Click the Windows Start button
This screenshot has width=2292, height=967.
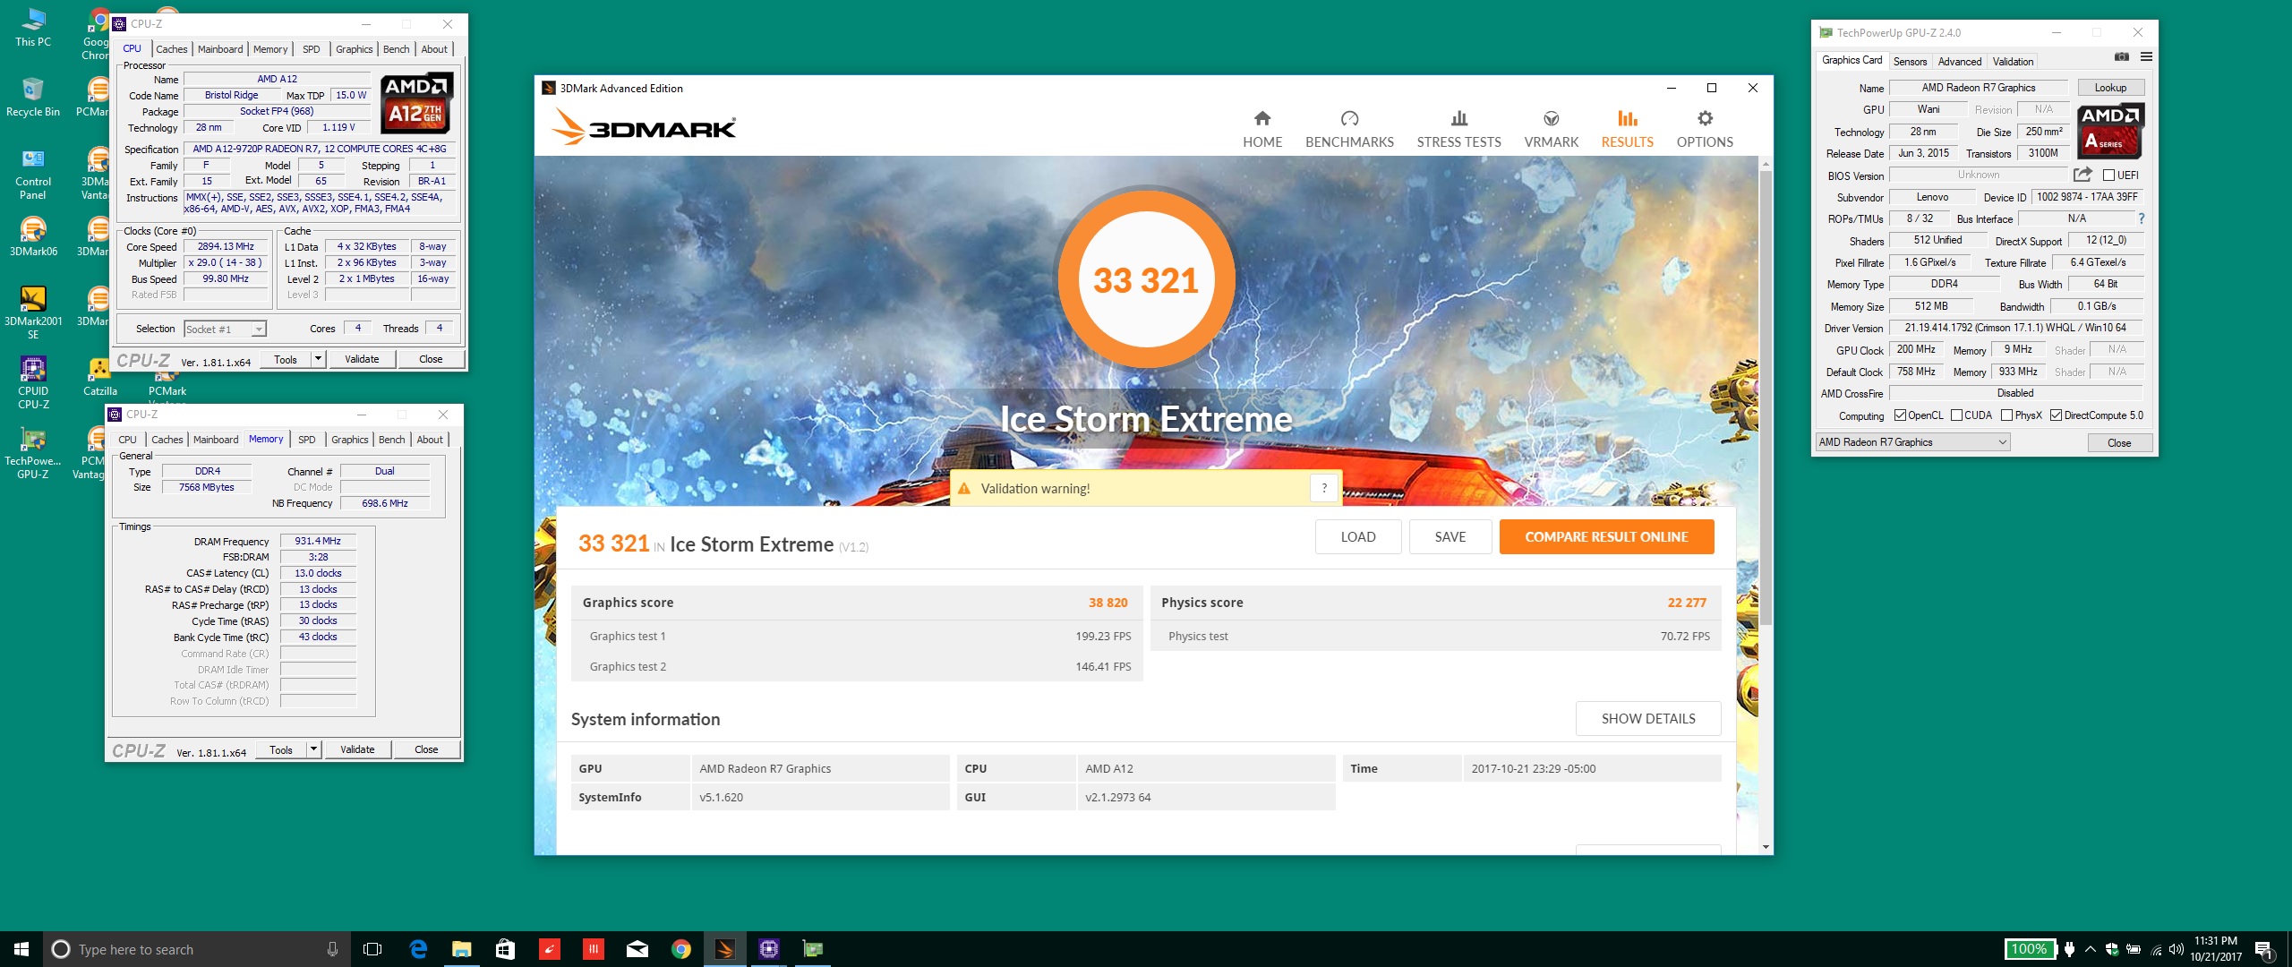click(x=21, y=949)
